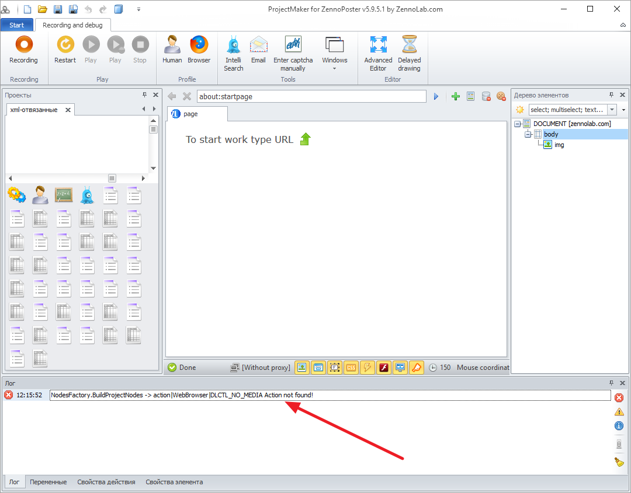
Task: Select the img element in the tree
Action: click(559, 145)
